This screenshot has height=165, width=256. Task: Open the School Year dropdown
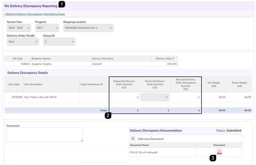(x=19, y=28)
